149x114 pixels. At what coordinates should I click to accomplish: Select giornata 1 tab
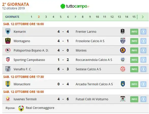(x=31, y=17)
